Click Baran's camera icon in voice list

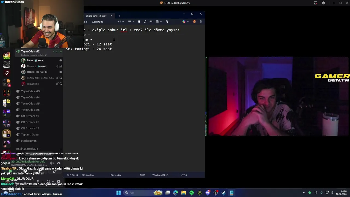61,60
